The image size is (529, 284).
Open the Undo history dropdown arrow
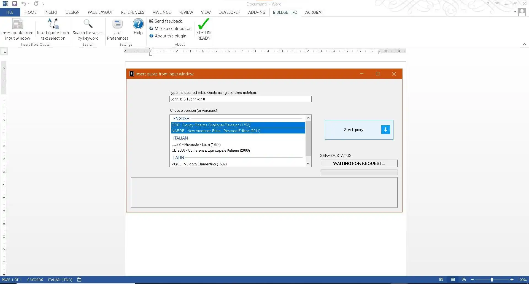tap(29, 4)
